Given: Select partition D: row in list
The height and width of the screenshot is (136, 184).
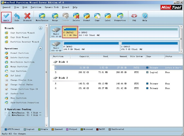Looking at the screenshot, I should 119,72.
